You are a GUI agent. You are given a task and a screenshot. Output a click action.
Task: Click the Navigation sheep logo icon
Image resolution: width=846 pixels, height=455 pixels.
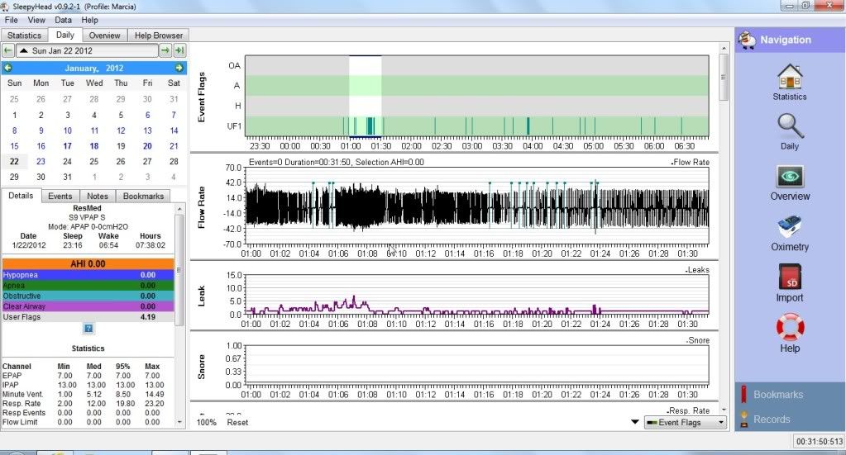tap(748, 40)
